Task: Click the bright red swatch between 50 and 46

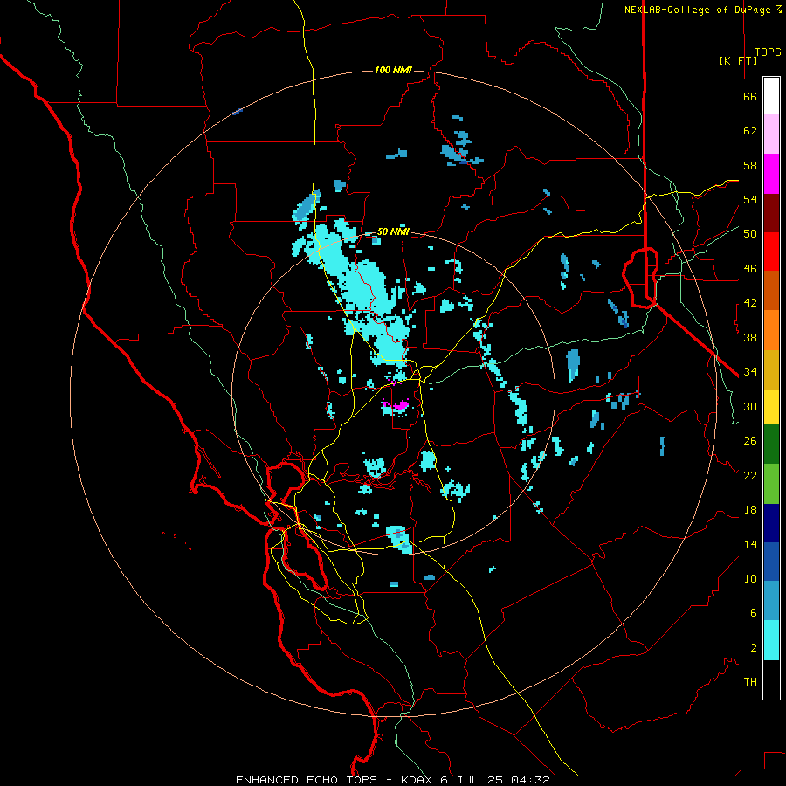Action: [771, 252]
